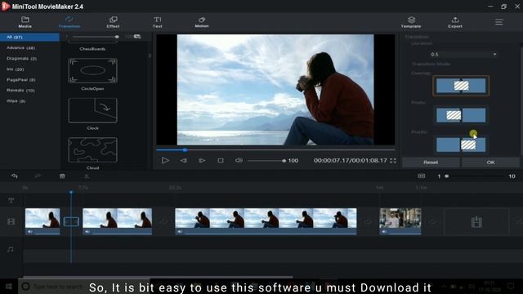The width and height of the screenshot is (523, 294).
Task: Select the All (97) transition category
Action: [29, 37]
